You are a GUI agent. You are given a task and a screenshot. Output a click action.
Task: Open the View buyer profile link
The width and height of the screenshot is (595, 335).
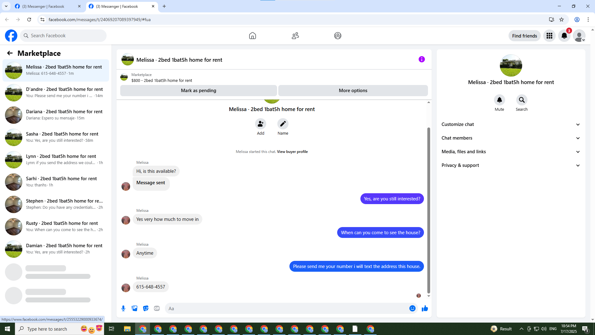[x=292, y=152]
